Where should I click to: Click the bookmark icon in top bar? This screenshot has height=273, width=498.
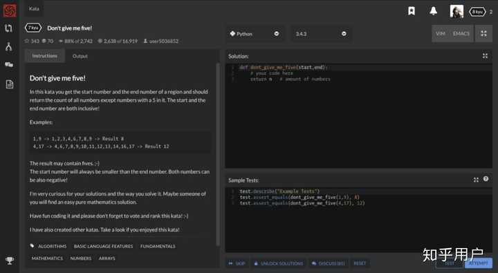412,11
